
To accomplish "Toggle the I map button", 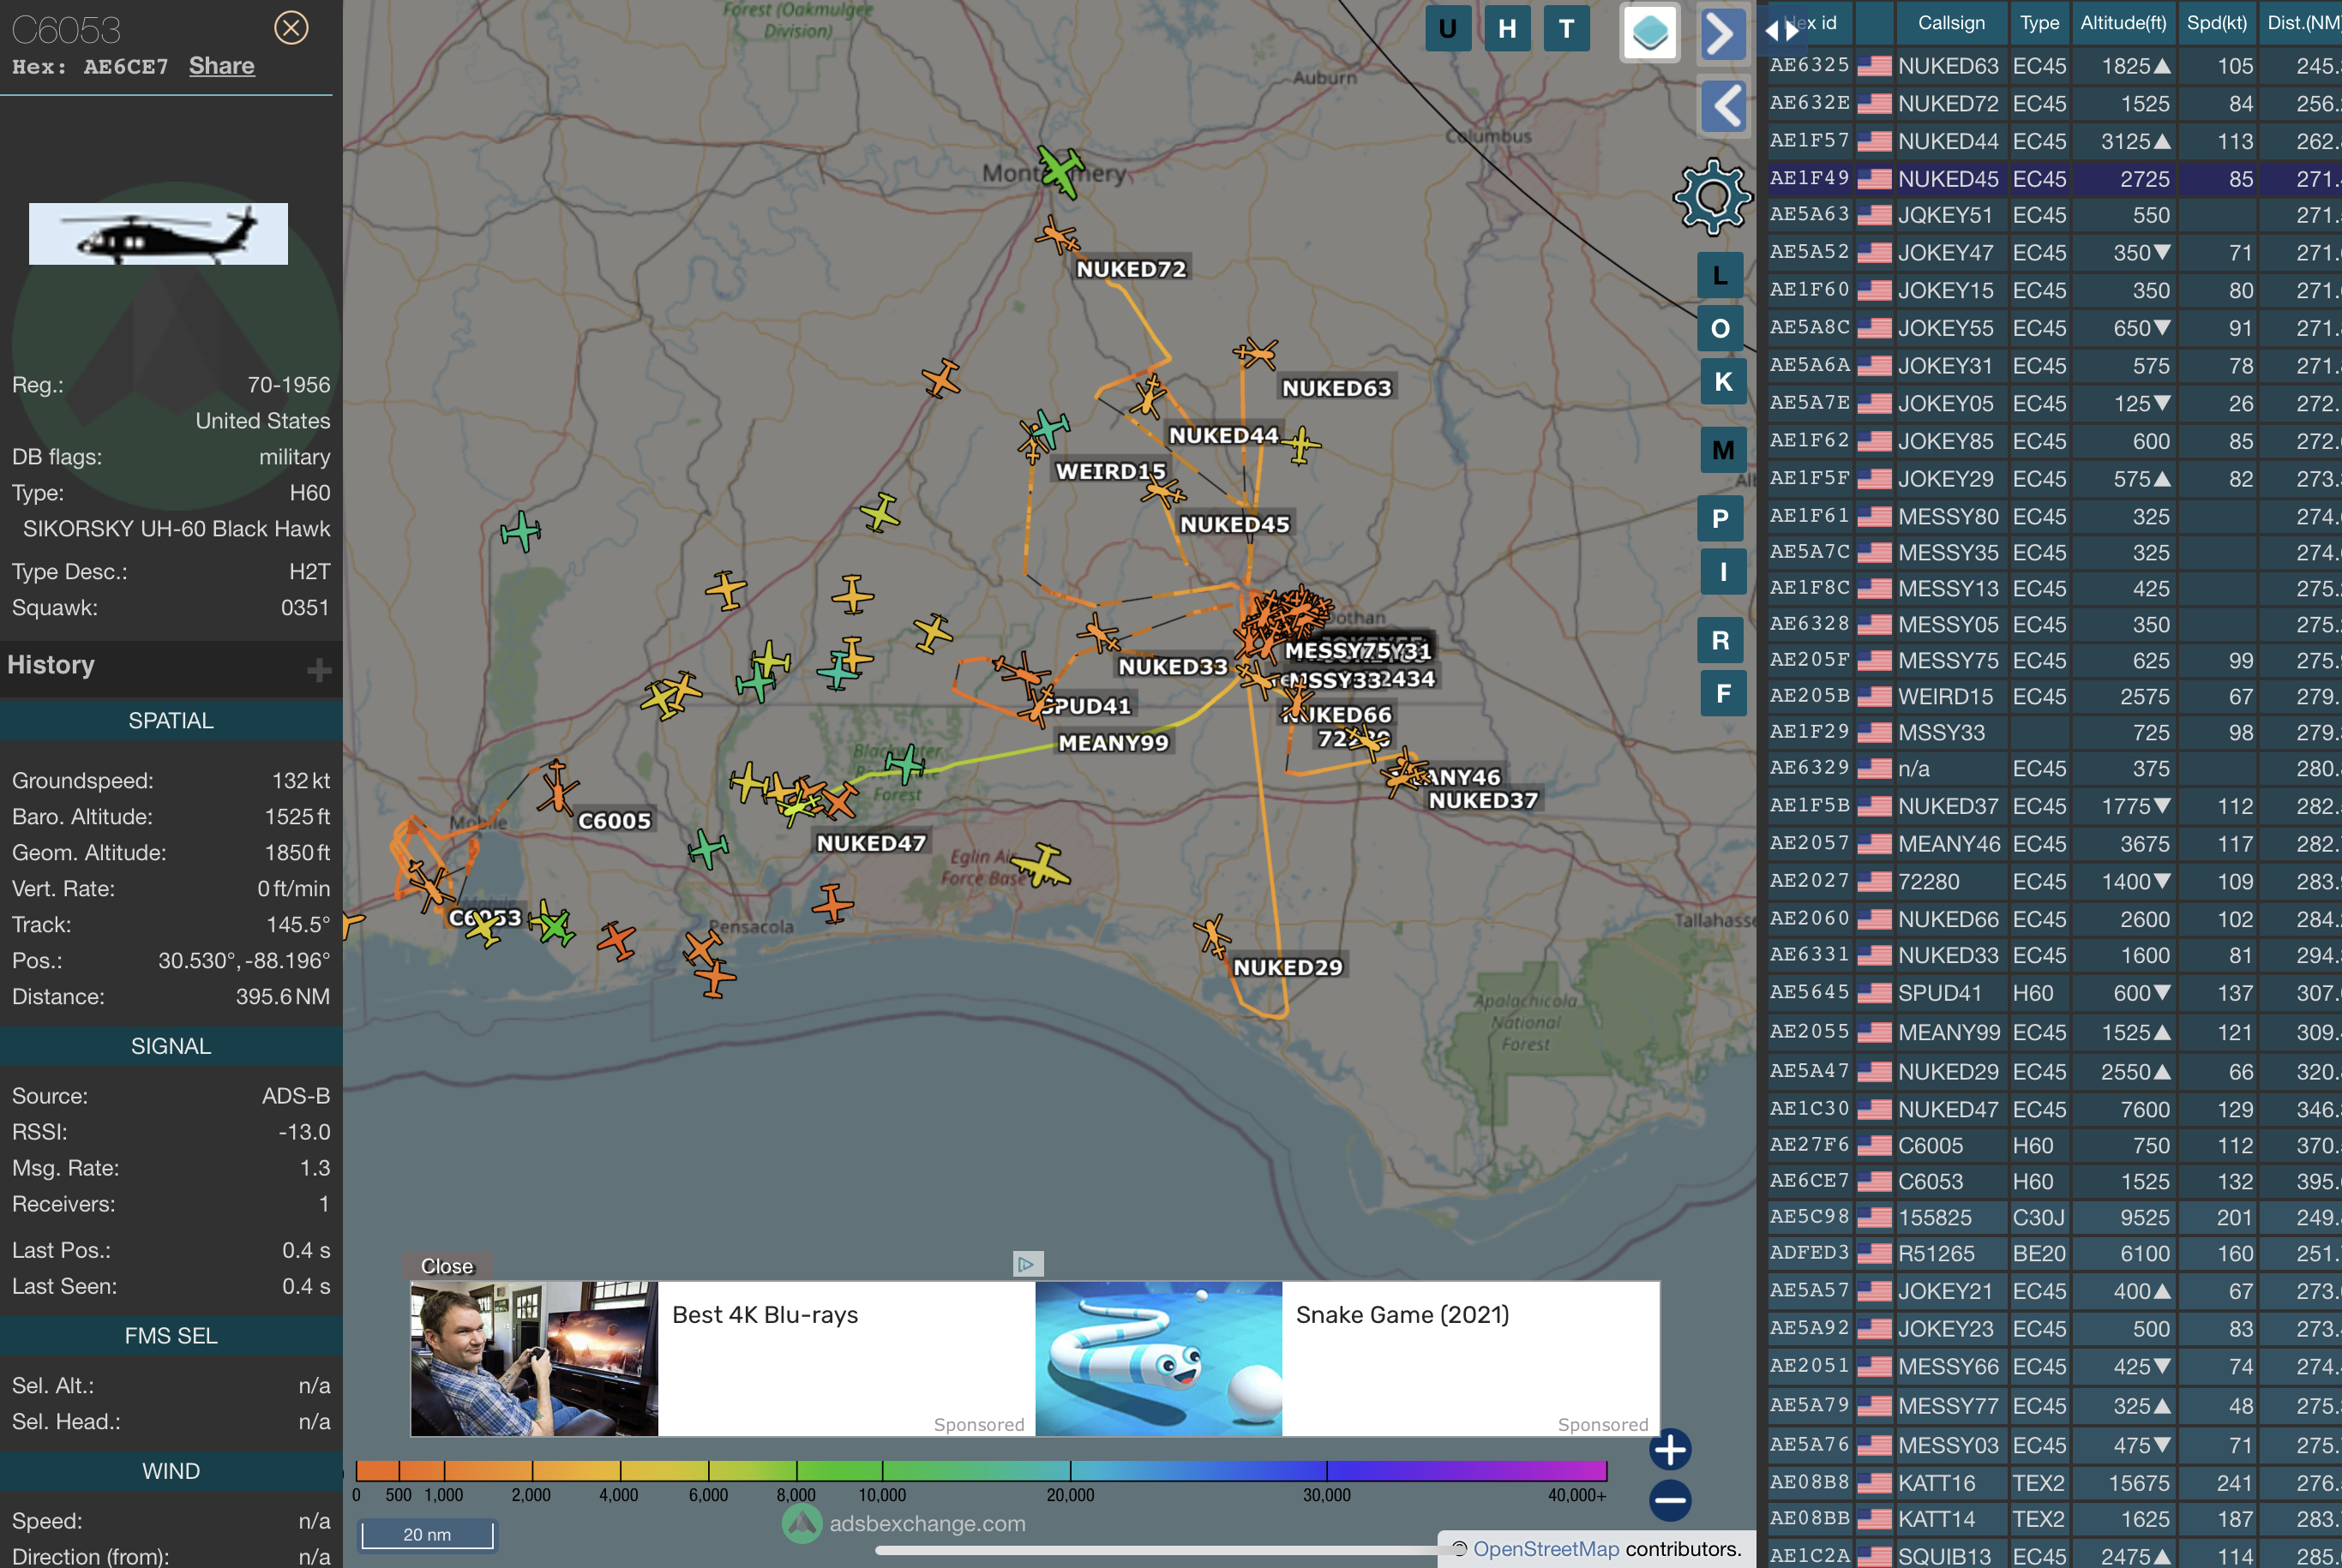I will (x=1723, y=572).
